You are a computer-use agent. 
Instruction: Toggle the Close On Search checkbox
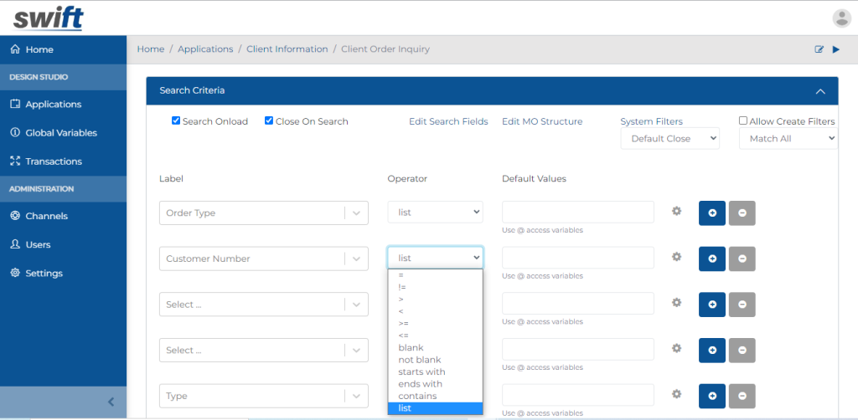click(269, 120)
